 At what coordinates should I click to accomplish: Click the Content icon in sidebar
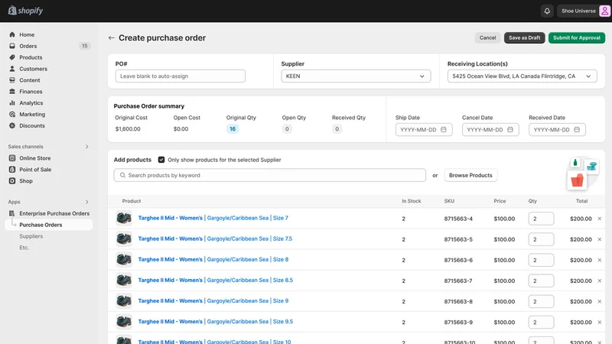click(x=12, y=80)
